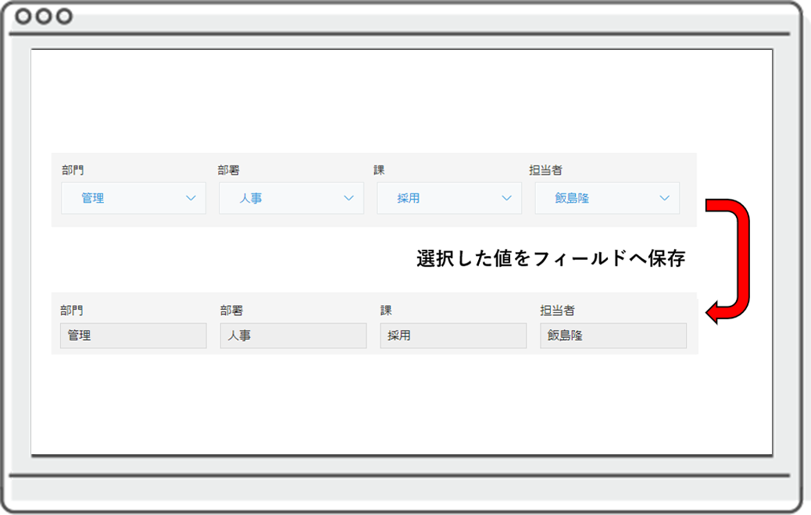Expand the 担当者 dropdown showing 飯島隆
The height and width of the screenshot is (515, 811).
click(607, 198)
